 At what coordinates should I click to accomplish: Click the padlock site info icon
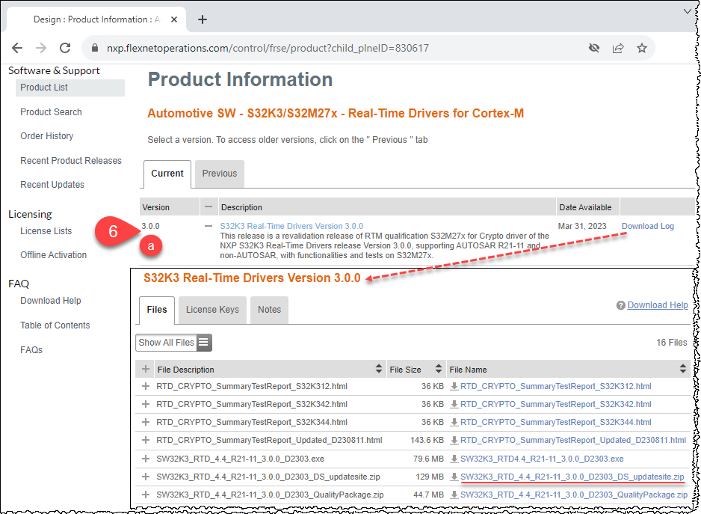click(x=94, y=48)
